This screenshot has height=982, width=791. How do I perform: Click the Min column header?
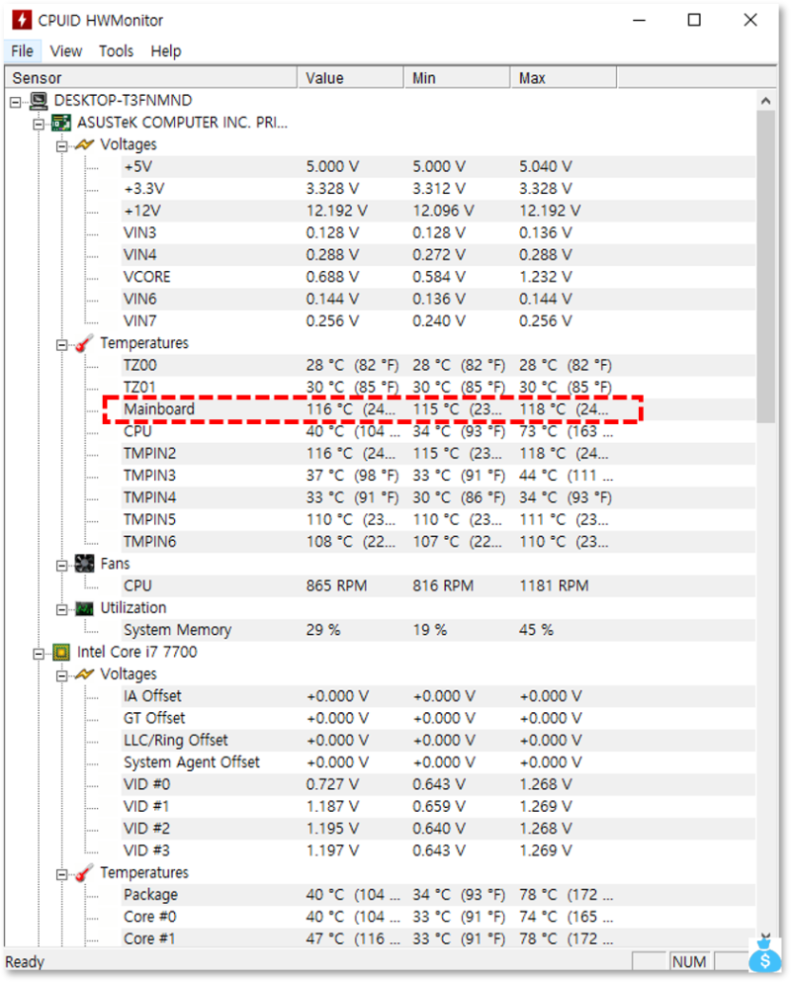(457, 78)
